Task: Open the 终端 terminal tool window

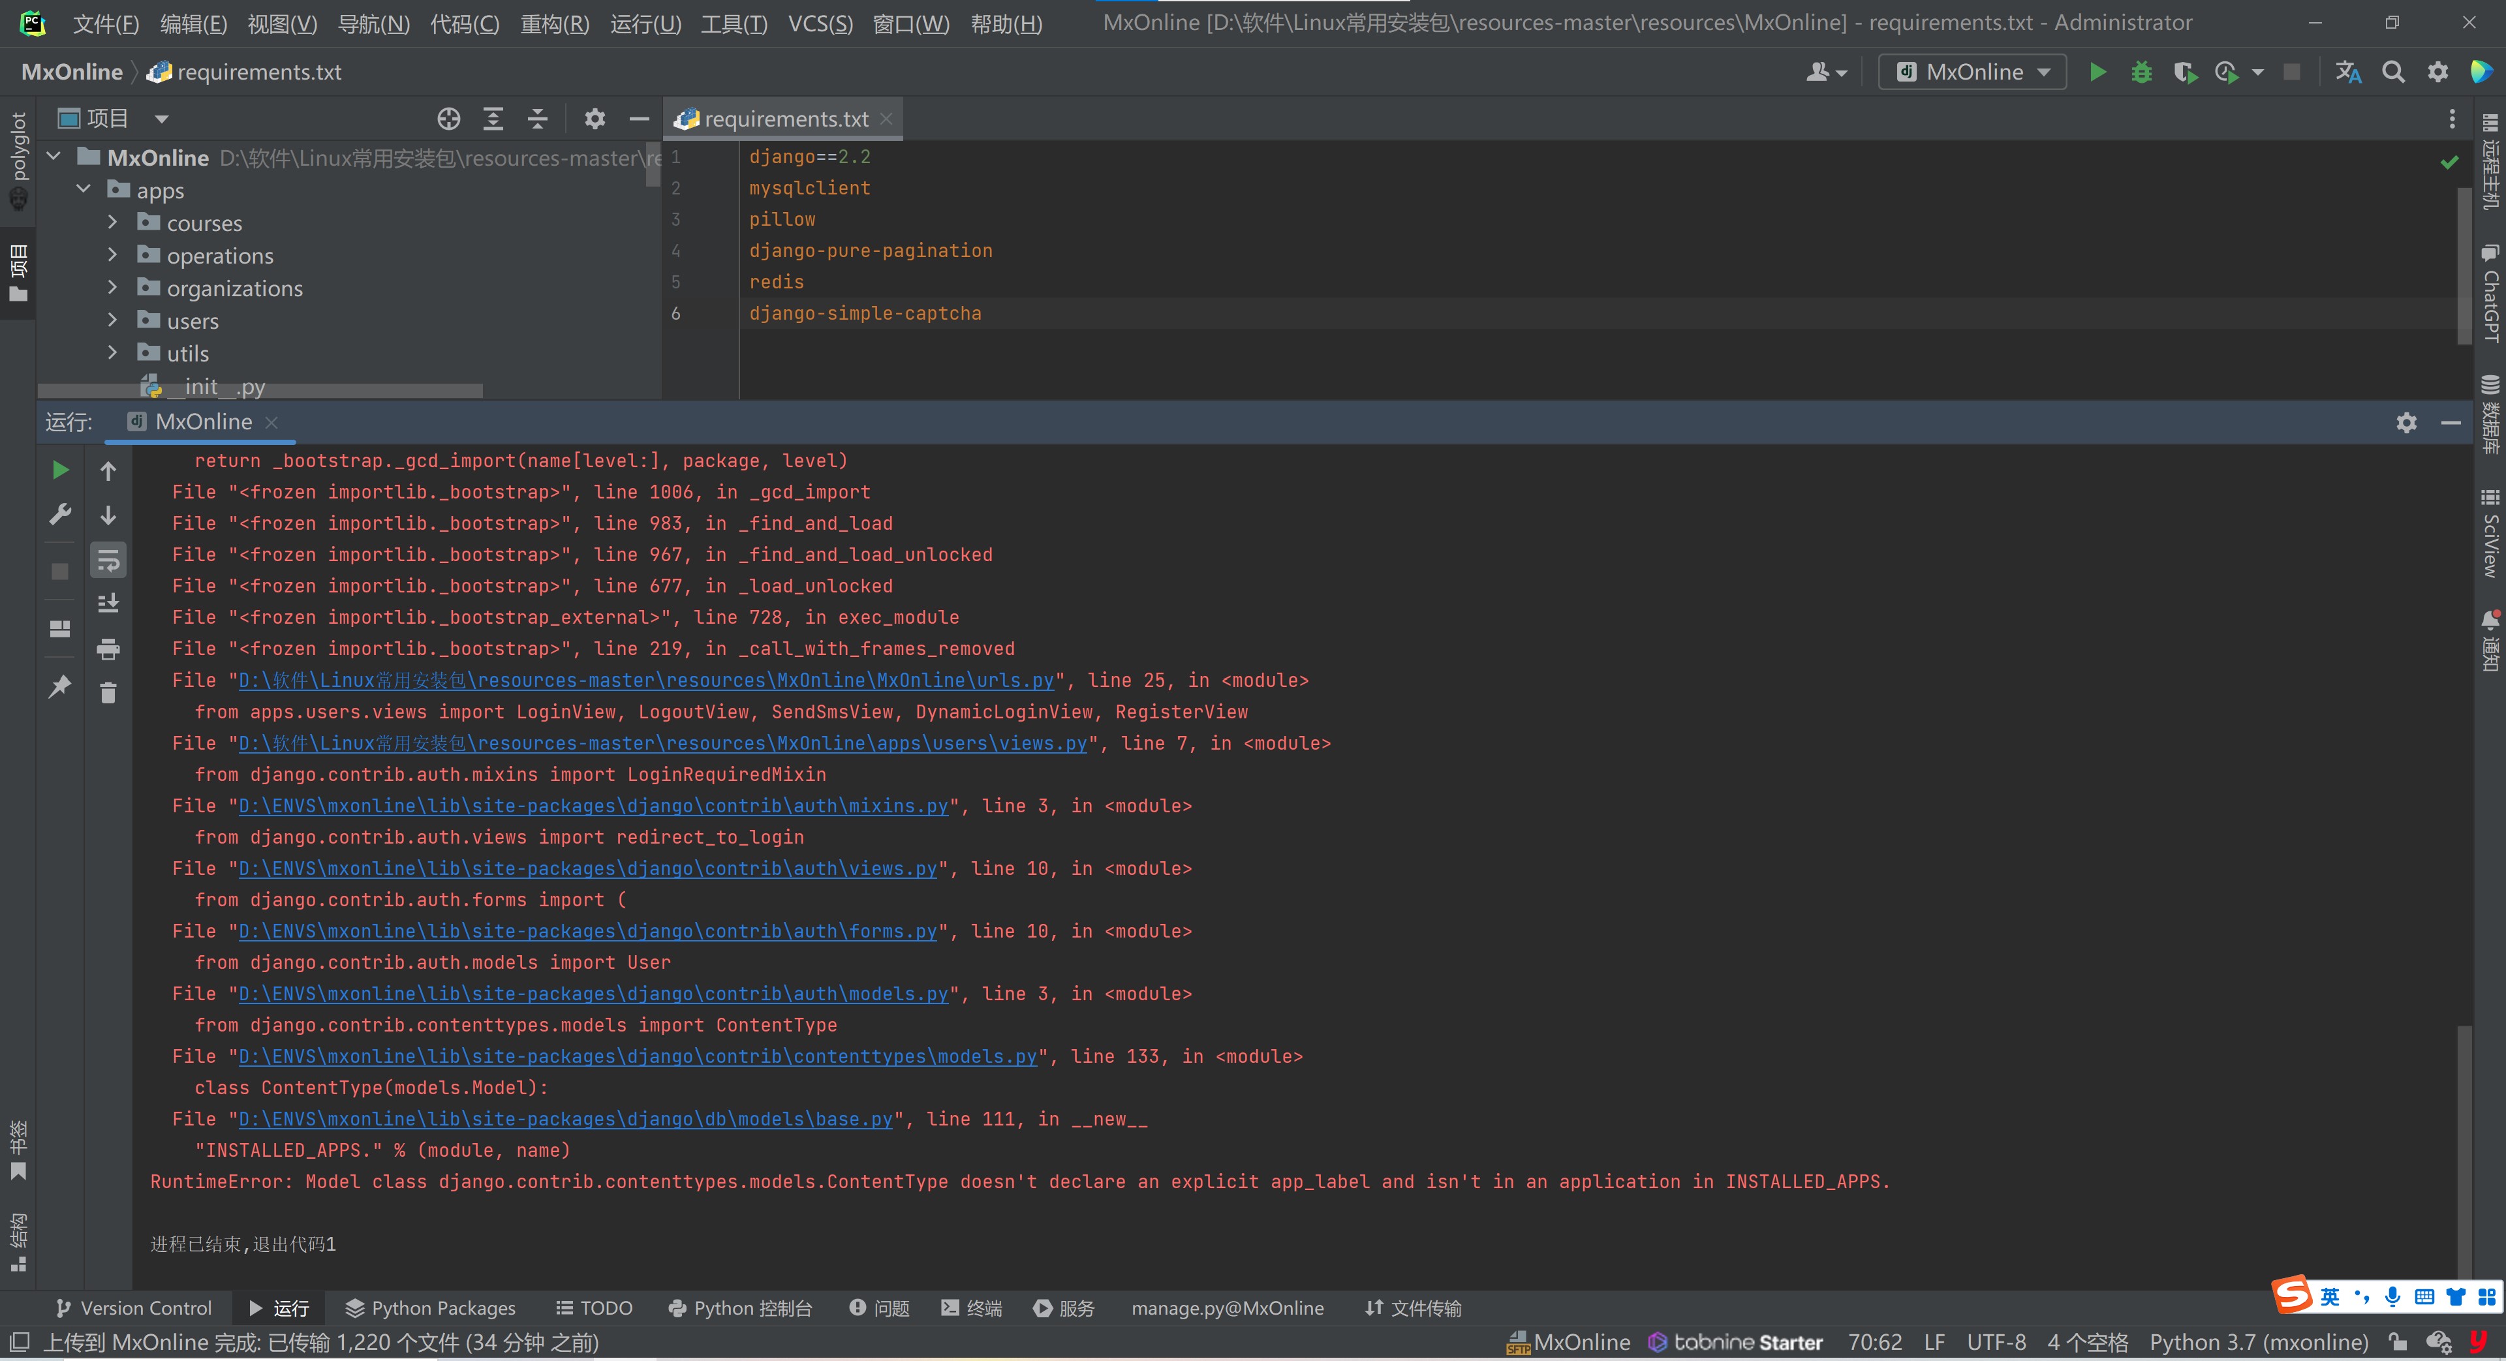Action: tap(971, 1308)
